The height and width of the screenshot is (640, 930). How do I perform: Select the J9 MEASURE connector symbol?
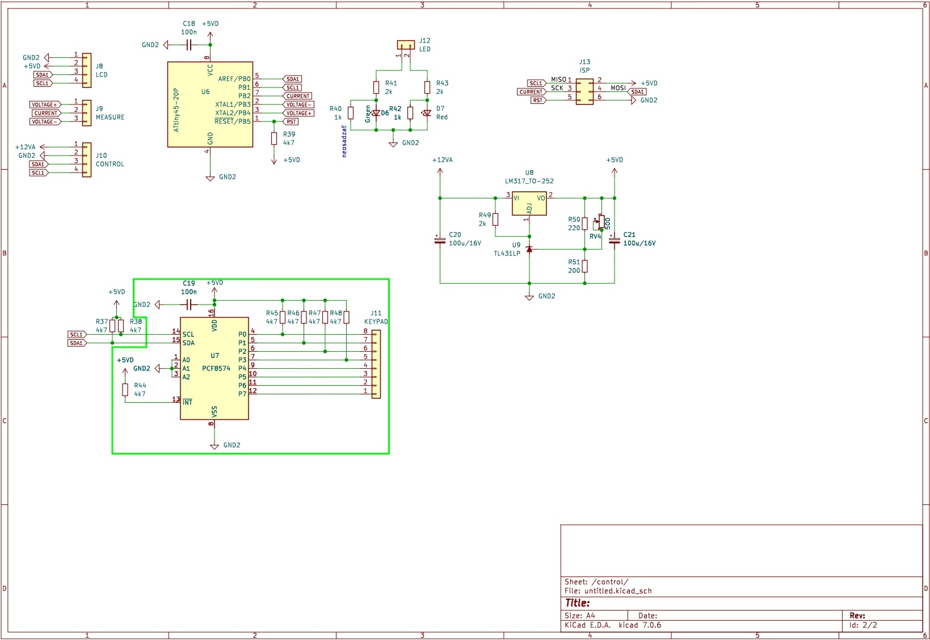click(x=86, y=113)
